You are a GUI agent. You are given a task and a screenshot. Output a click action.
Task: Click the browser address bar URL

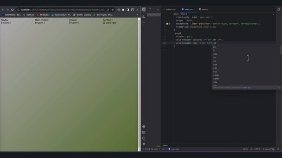point(63,10)
